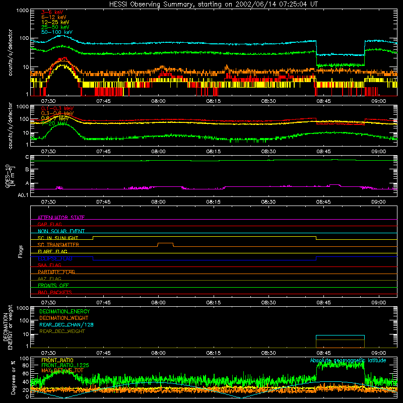
Task: Click the ATTENUATOR_STATE flag label
Action: [x=61, y=218]
